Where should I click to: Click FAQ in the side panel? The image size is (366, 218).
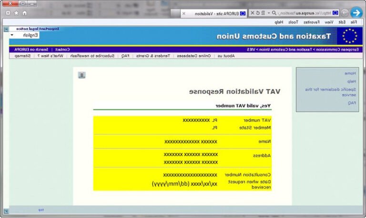(x=352, y=103)
